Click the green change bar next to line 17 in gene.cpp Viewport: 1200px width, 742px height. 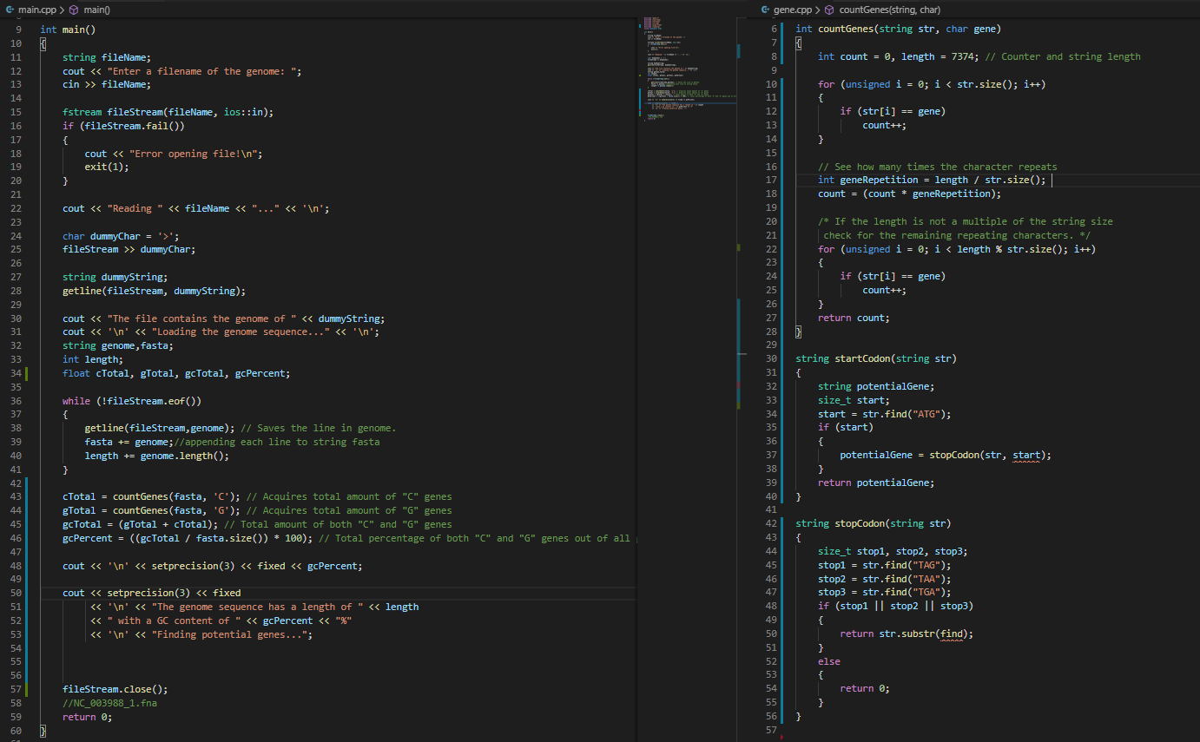click(784, 180)
